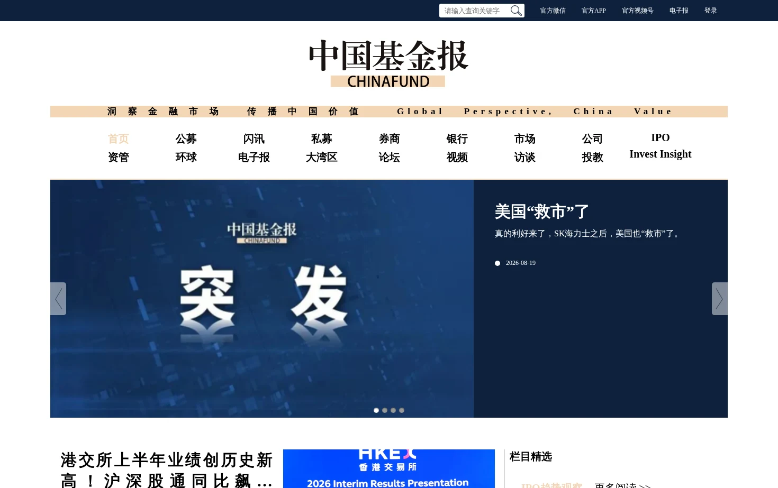Click the 中国基金报 CHINAFUND logo
Screen dimensions: 778x488
click(x=388, y=63)
